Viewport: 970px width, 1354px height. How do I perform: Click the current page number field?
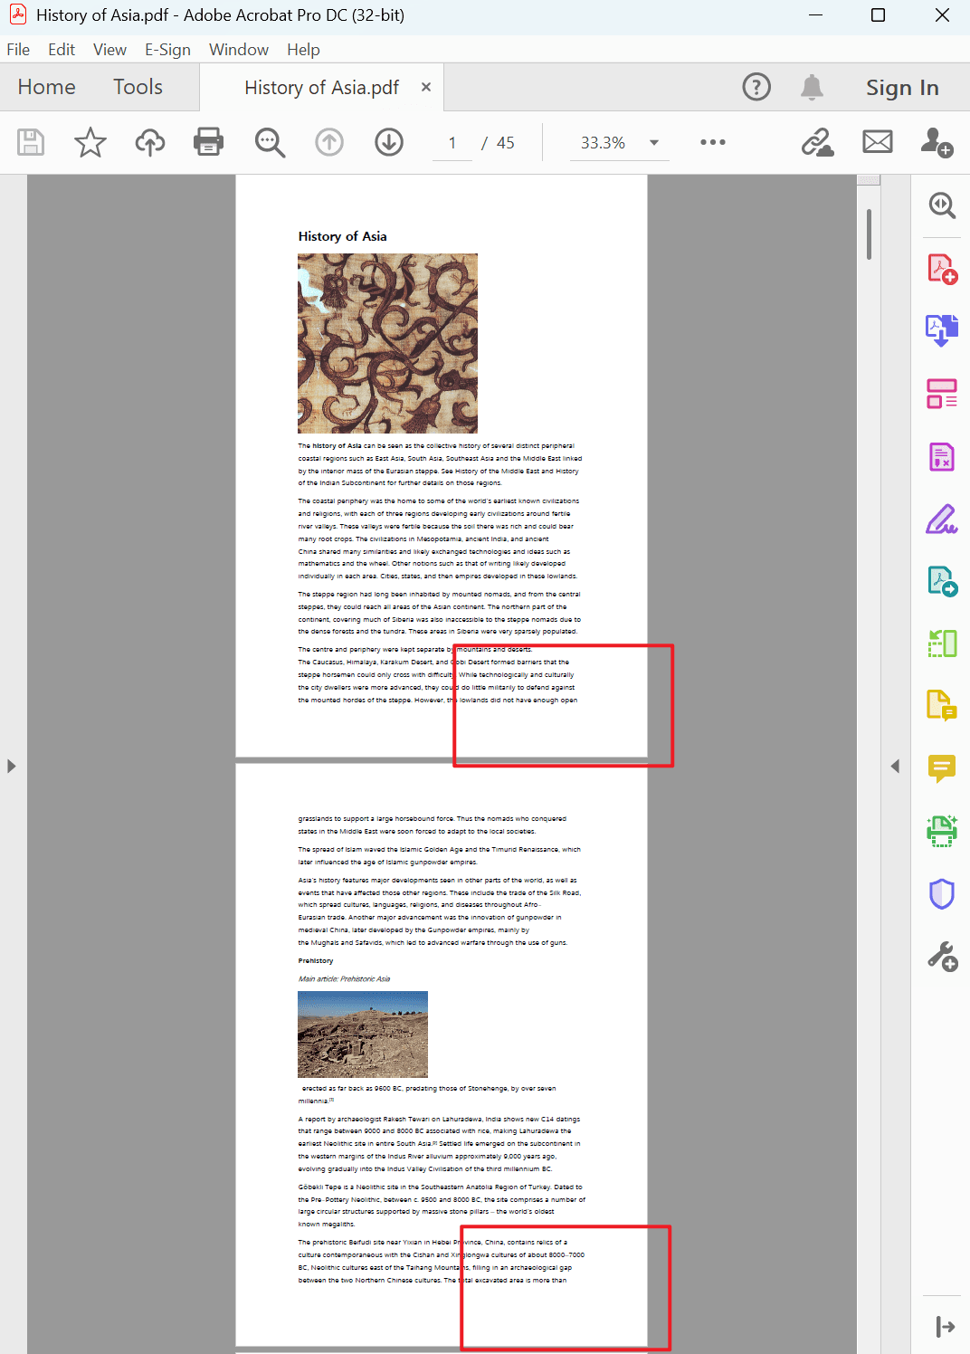tap(452, 143)
